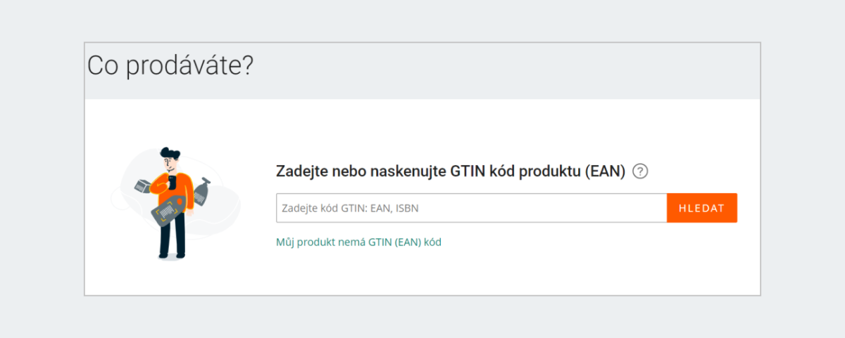Image resolution: width=845 pixels, height=338 pixels.
Task: Click the 'Zadejte kód GTIN: EAN, ISBN' placeholder text
Action: 345,209
